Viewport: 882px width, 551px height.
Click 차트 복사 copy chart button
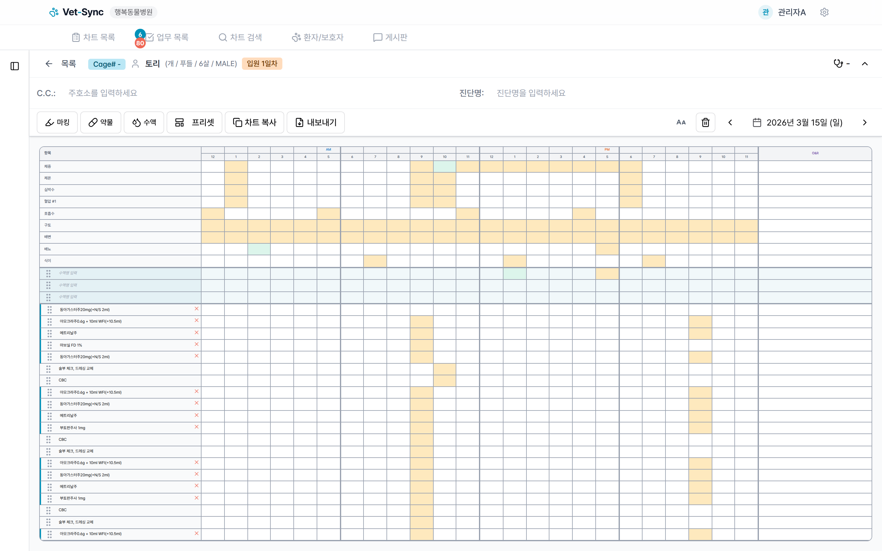point(254,122)
